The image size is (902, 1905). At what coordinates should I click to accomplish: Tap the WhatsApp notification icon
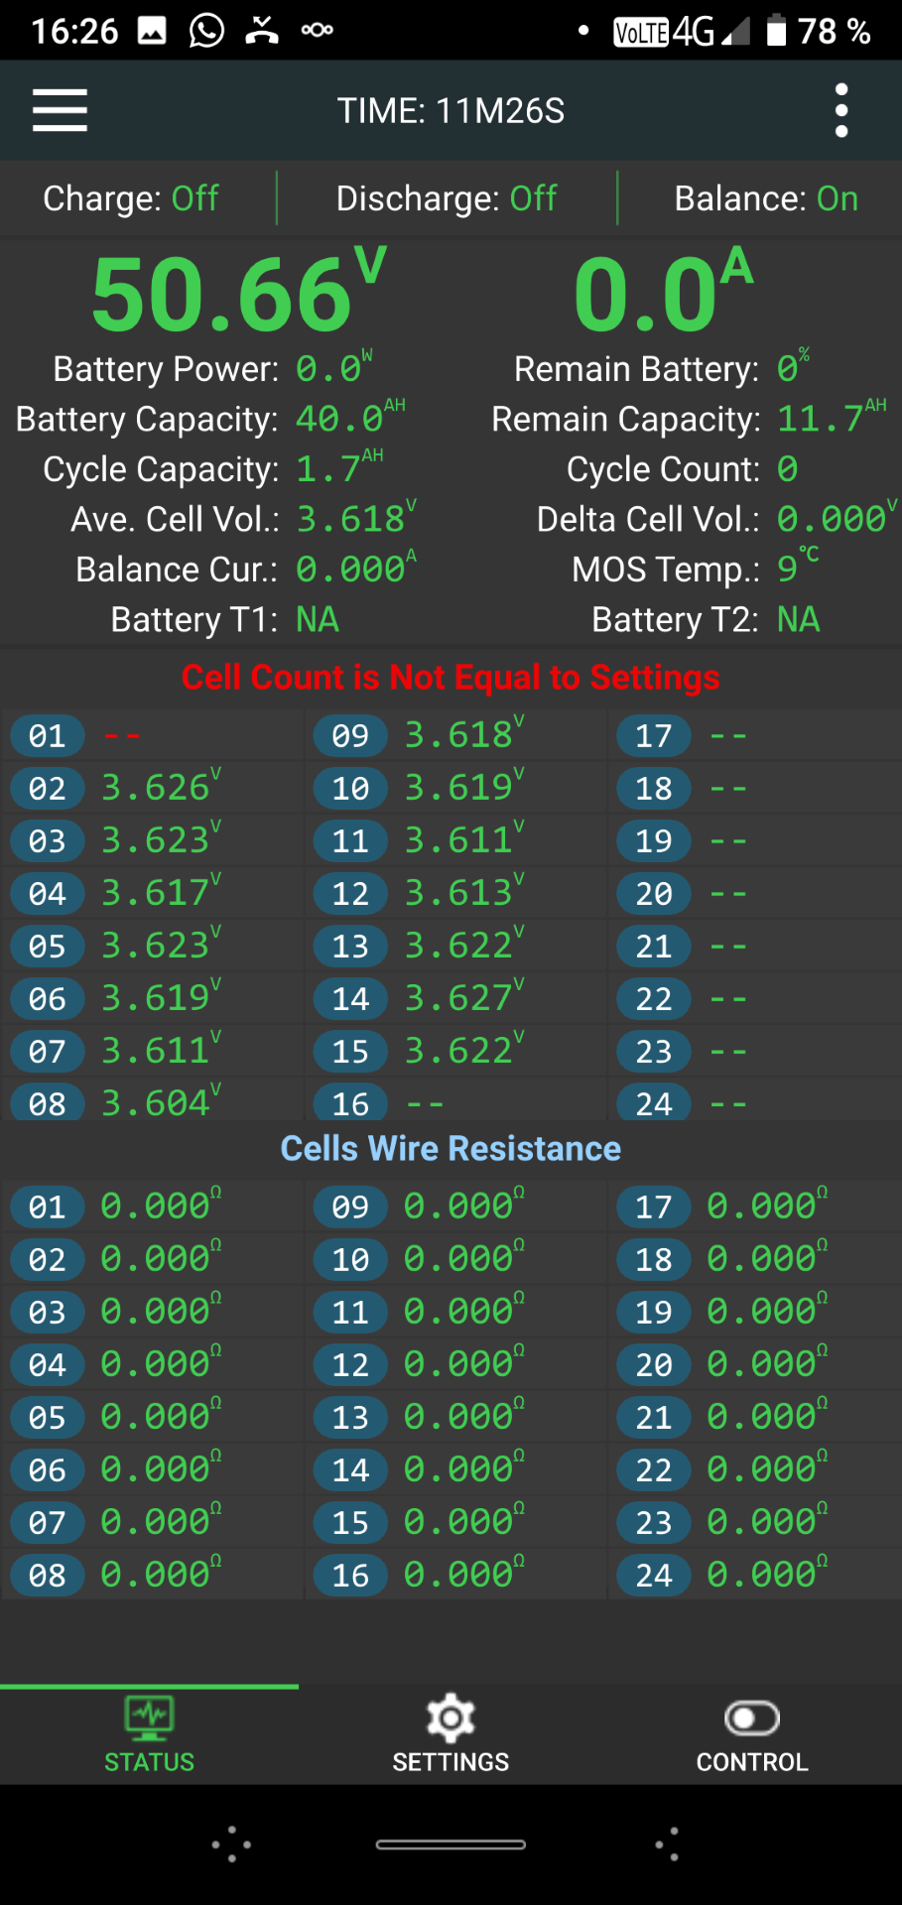click(x=206, y=31)
